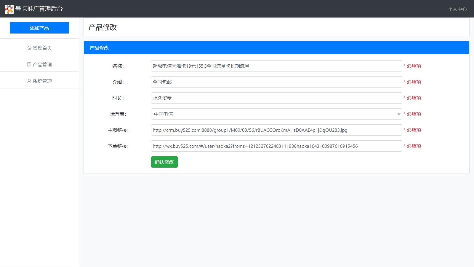474x267 pixels.
Task: Click the blue 产品修改 panel header
Action: click(x=99, y=47)
